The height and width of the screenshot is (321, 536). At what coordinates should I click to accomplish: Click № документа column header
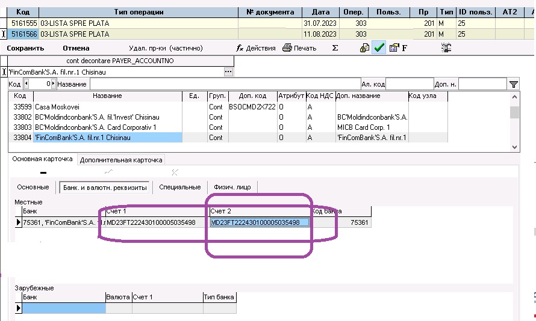[x=270, y=12]
